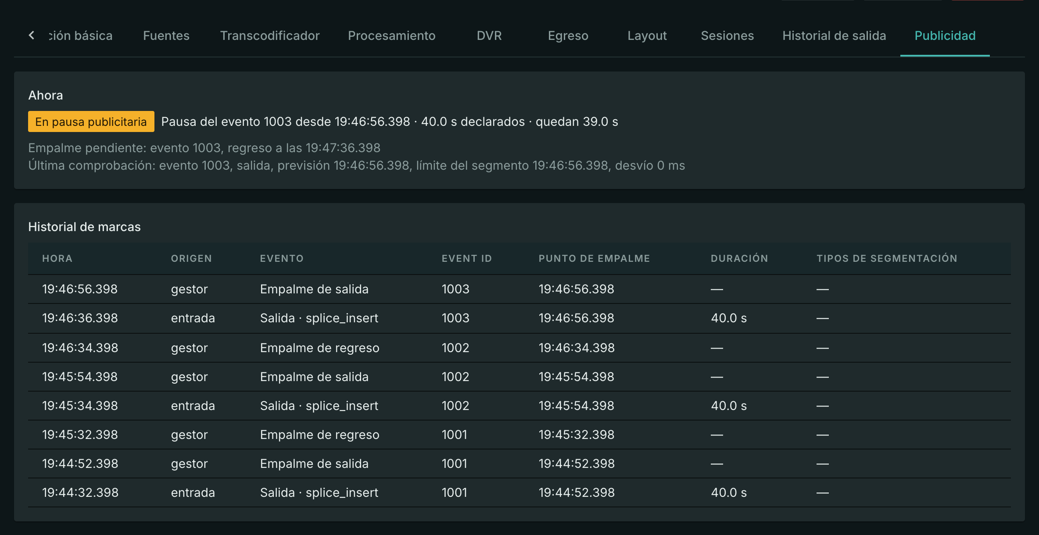1039x535 pixels.
Task: Switch to the Layout tab
Action: (647, 36)
